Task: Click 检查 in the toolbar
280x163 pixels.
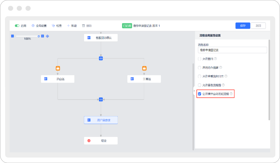Action: 57,26
